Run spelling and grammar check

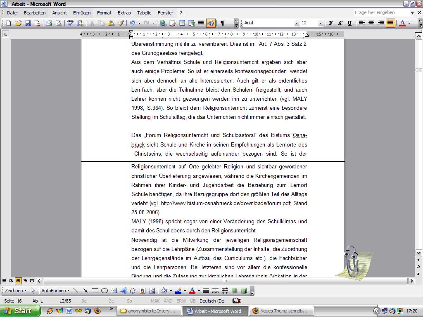[71, 23]
